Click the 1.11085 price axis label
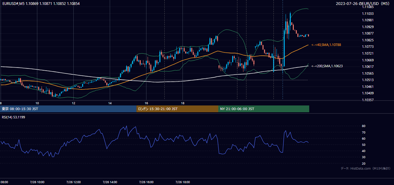 click(x=368, y=7)
